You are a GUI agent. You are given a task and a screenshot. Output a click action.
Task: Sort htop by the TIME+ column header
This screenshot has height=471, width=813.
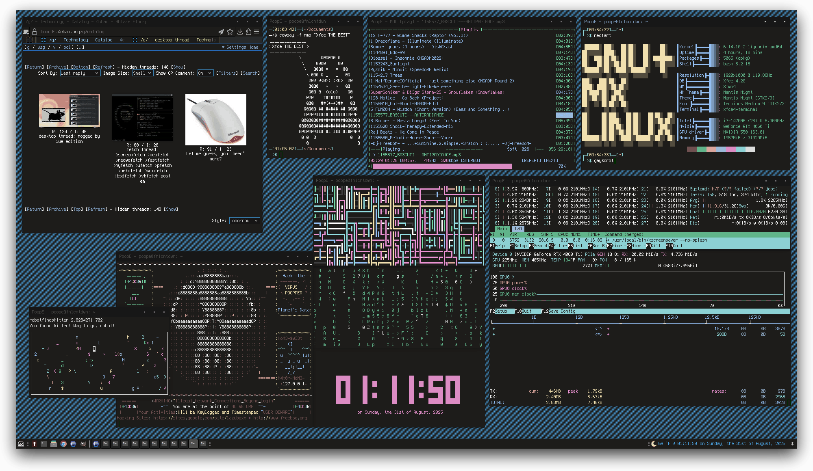[x=593, y=235]
